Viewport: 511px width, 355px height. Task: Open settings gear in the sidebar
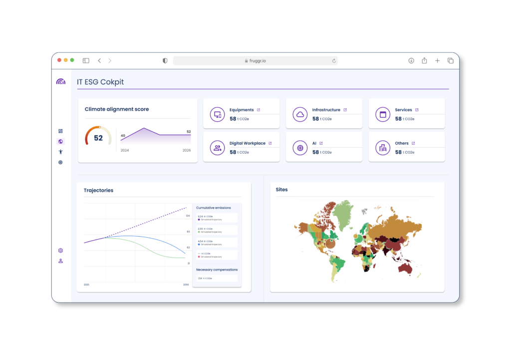[x=60, y=251]
